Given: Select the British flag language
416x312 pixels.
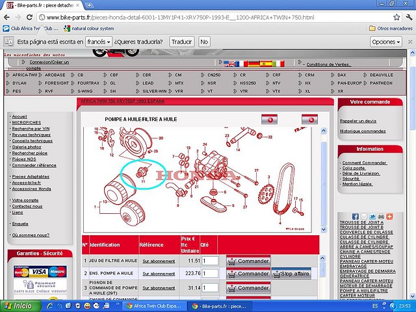Looking at the screenshot, I should tap(229, 64).
